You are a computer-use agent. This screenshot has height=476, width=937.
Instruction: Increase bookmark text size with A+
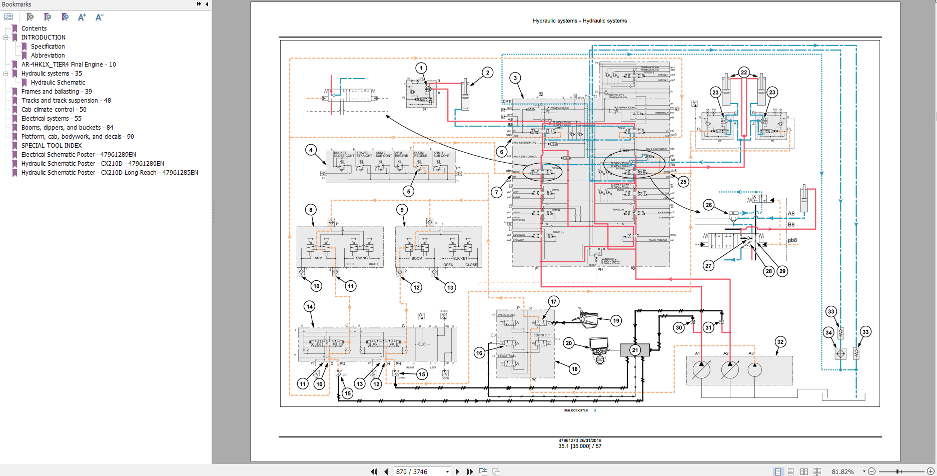point(82,17)
